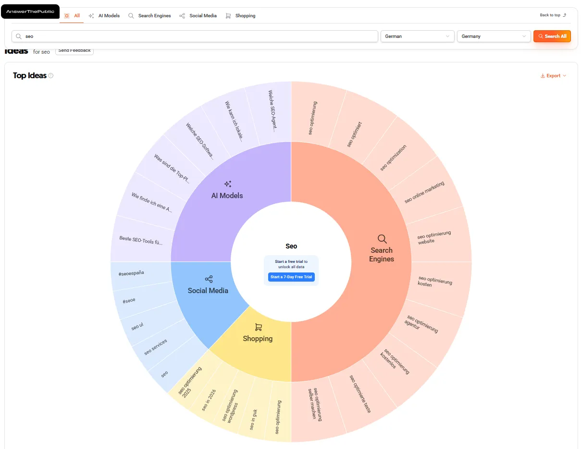Viewport: 581px width, 449px height.
Task: Open the Germany country dropdown
Action: tap(494, 36)
